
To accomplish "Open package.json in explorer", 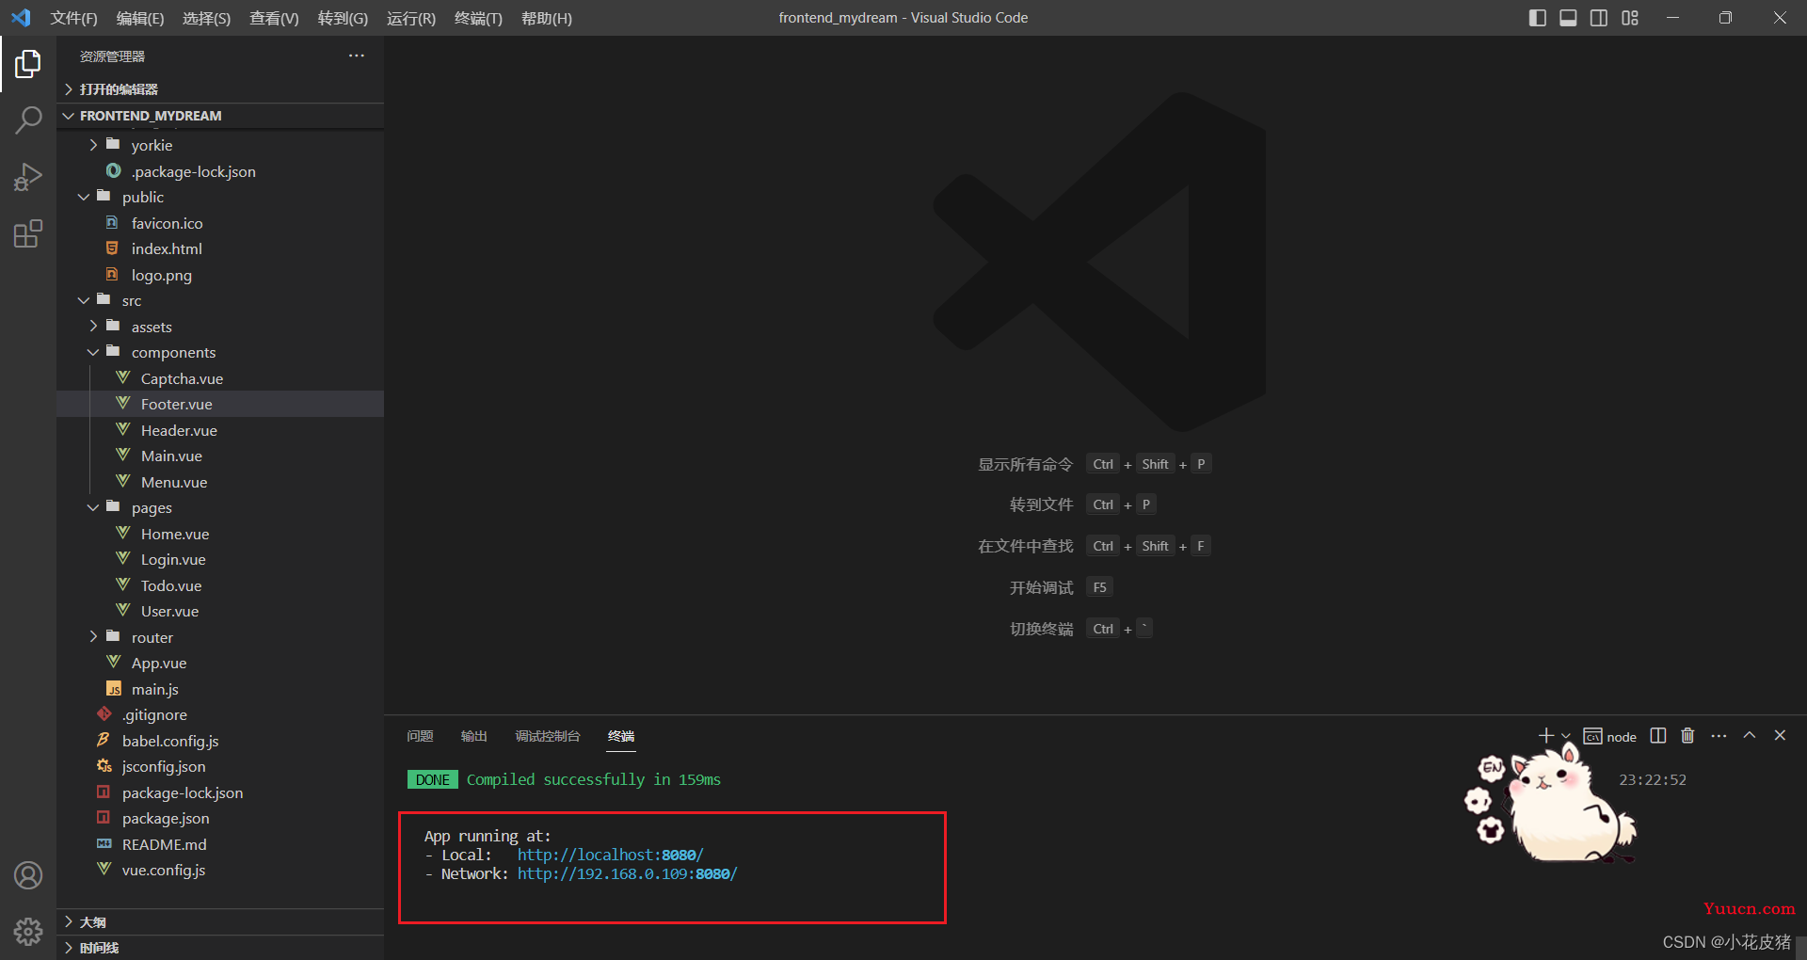I will tap(220, 818).
